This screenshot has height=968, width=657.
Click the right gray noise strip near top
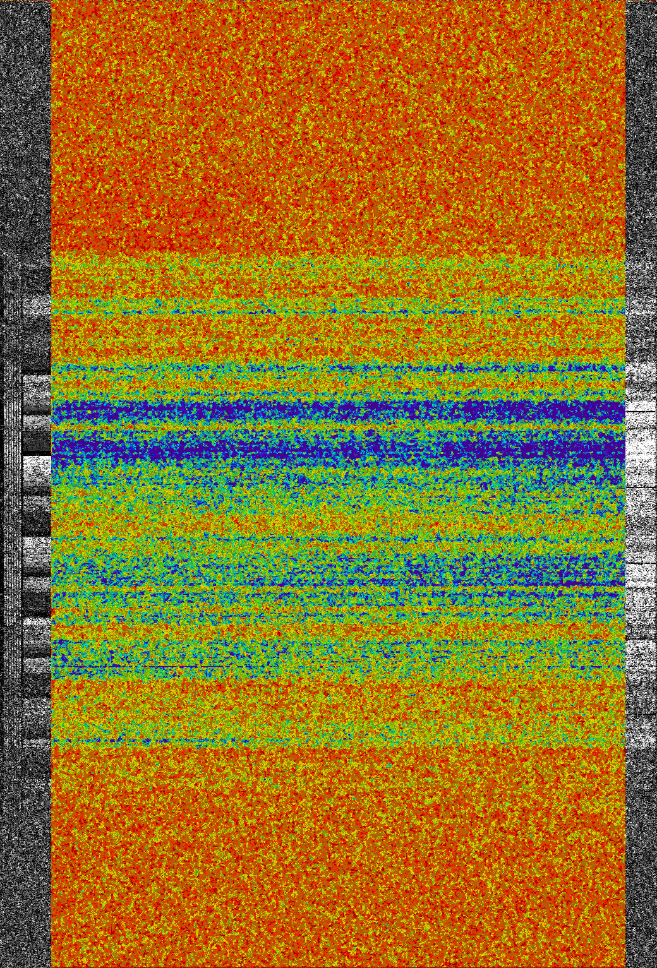coord(641,95)
